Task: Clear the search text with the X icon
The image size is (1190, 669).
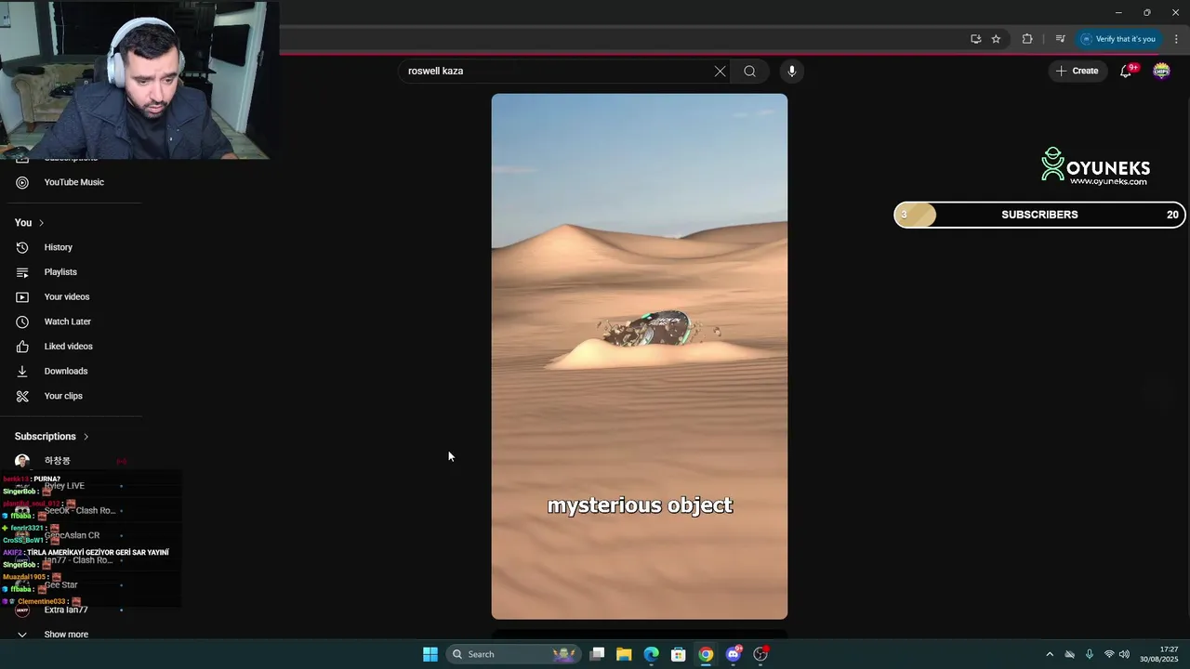Action: coord(720,71)
